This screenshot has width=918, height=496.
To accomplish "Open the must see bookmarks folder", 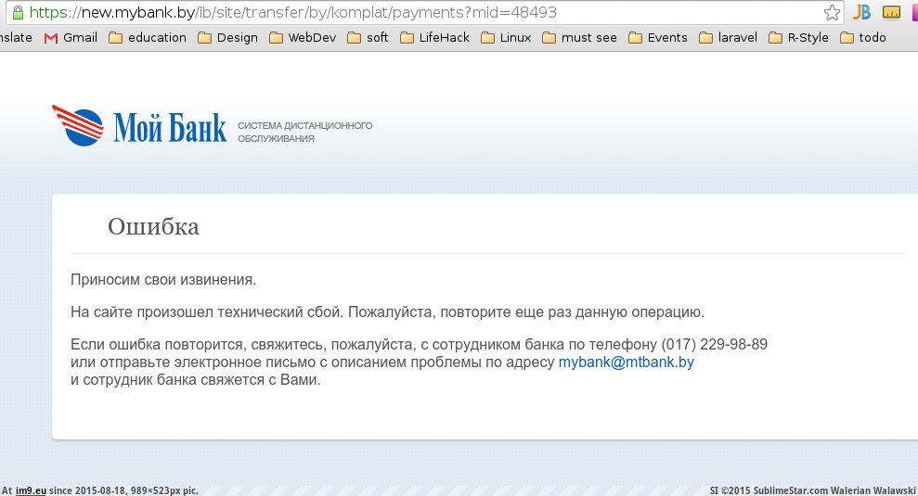I will pos(579,38).
